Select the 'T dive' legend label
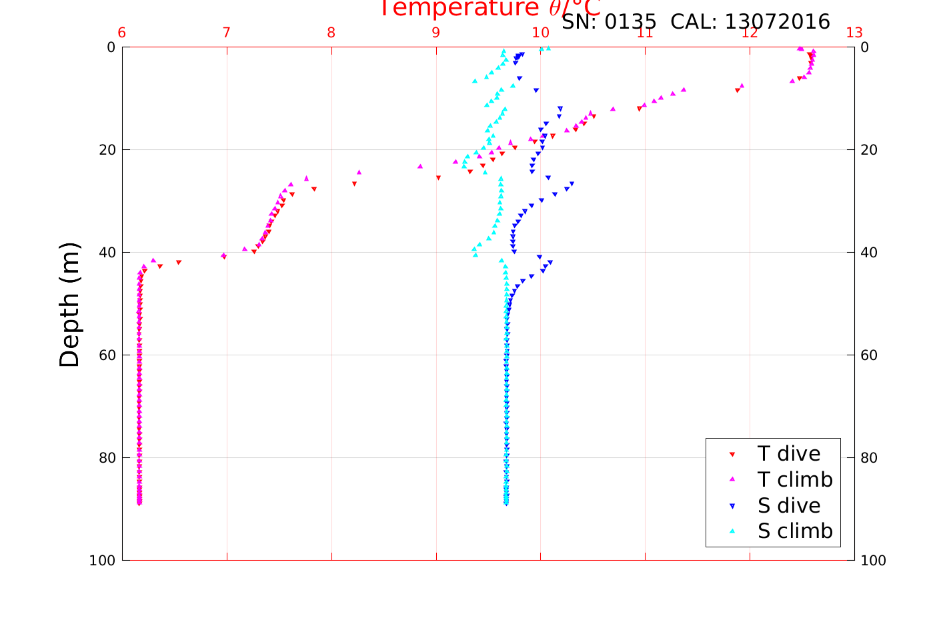 [789, 454]
